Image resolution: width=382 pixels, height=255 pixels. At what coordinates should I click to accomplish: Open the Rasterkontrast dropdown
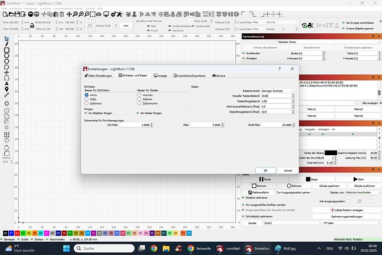click(278, 91)
